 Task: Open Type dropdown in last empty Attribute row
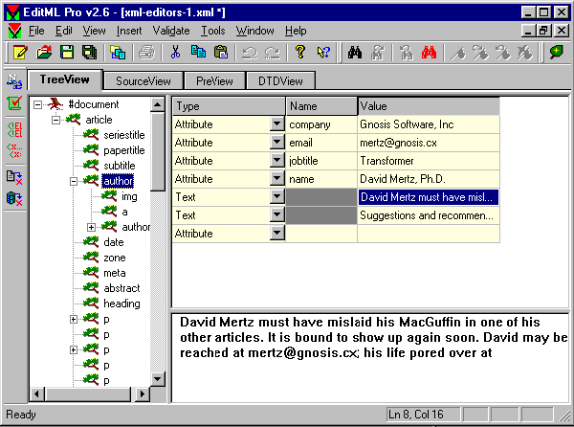pyautogui.click(x=277, y=234)
